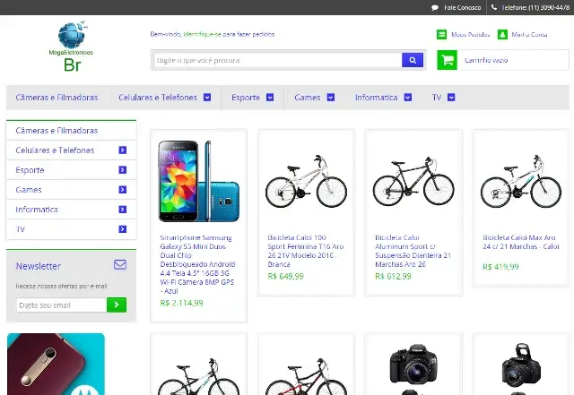Open Celulares e Telefones top navigation label

click(x=158, y=98)
